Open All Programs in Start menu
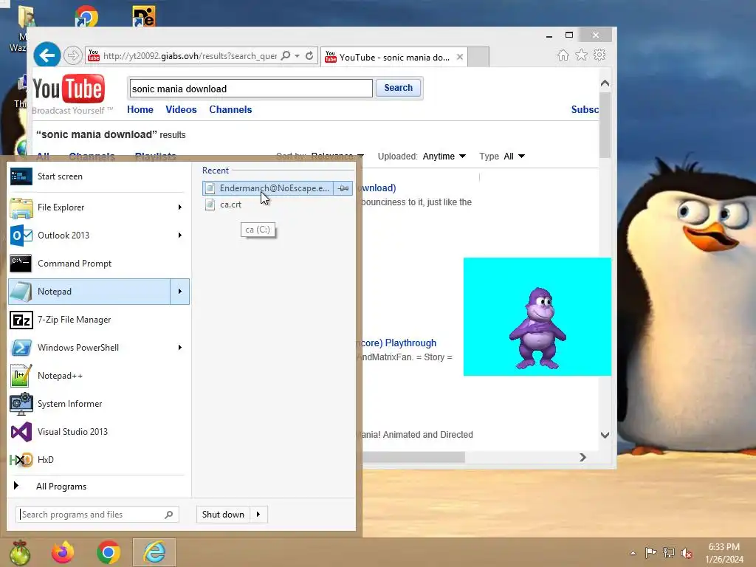 point(61,487)
